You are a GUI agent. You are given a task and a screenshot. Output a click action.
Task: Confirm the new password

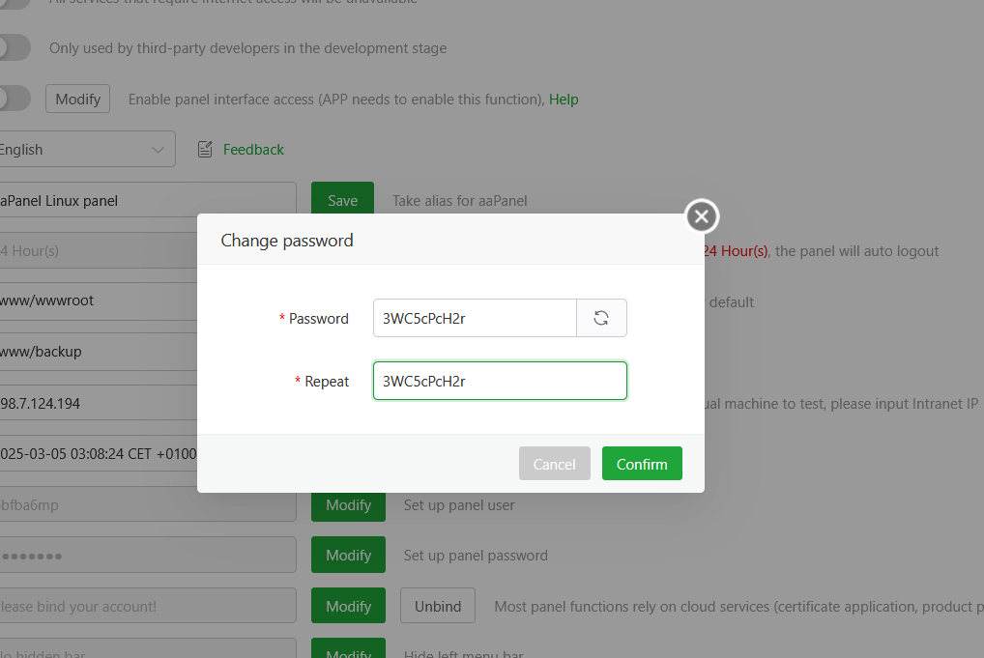pyautogui.click(x=642, y=464)
